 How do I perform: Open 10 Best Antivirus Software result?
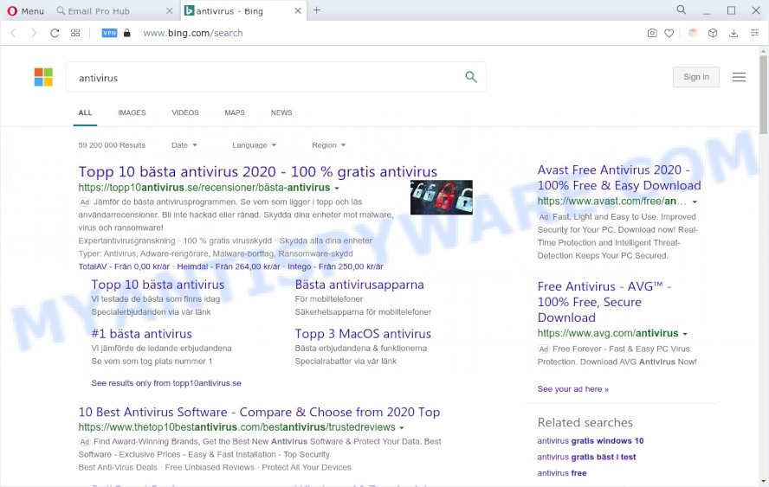[x=259, y=412]
